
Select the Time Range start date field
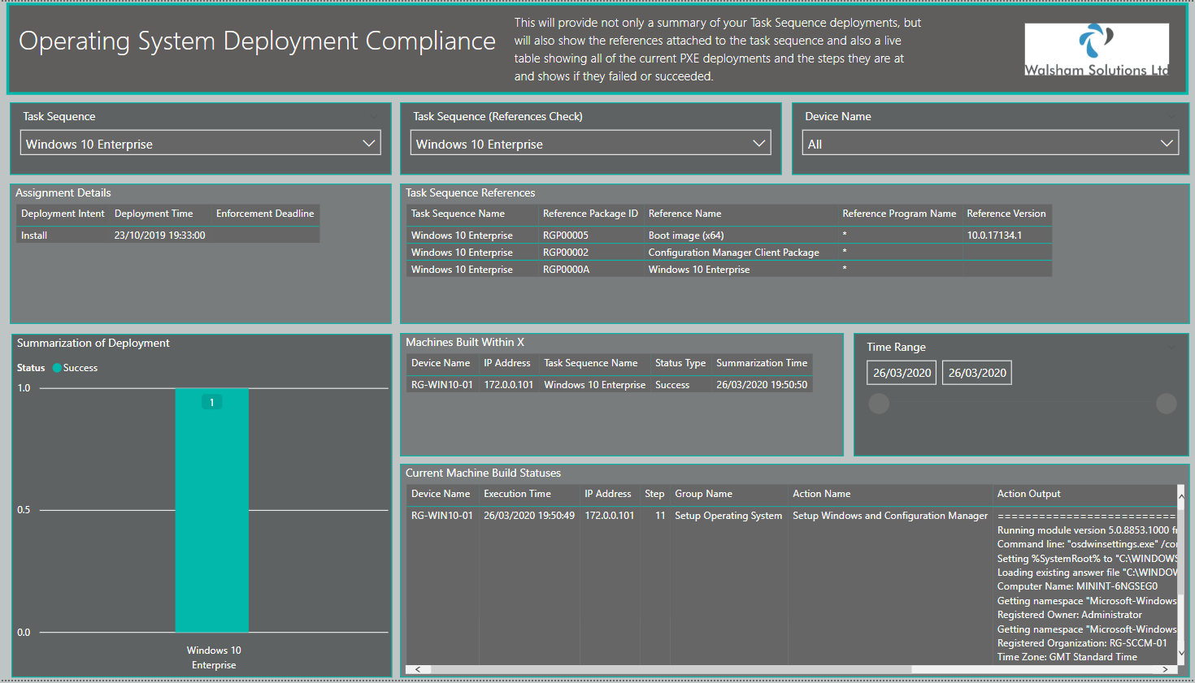click(902, 373)
